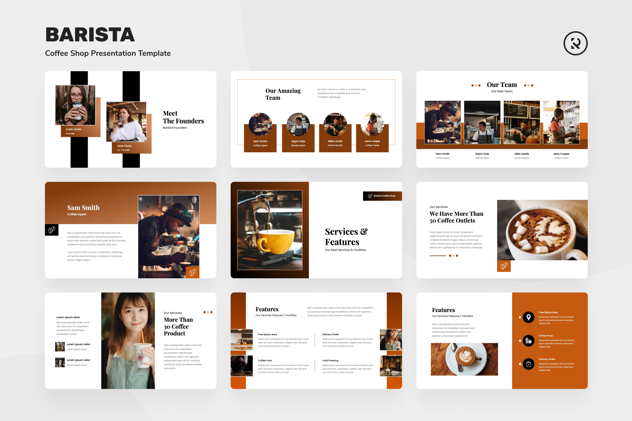
Task: Select the Jane Cooper name label
Action: (561, 154)
